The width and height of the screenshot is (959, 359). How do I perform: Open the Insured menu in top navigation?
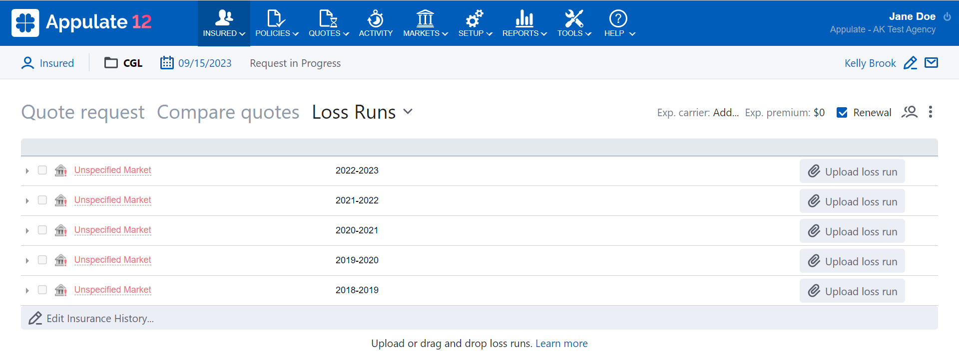[x=224, y=23]
